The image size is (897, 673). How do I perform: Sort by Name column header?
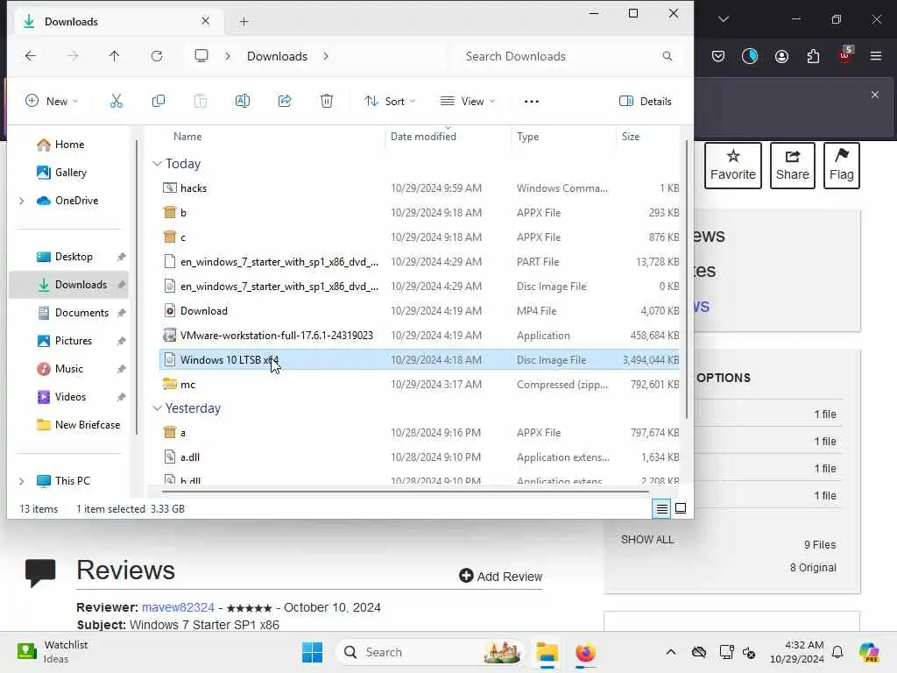click(187, 137)
